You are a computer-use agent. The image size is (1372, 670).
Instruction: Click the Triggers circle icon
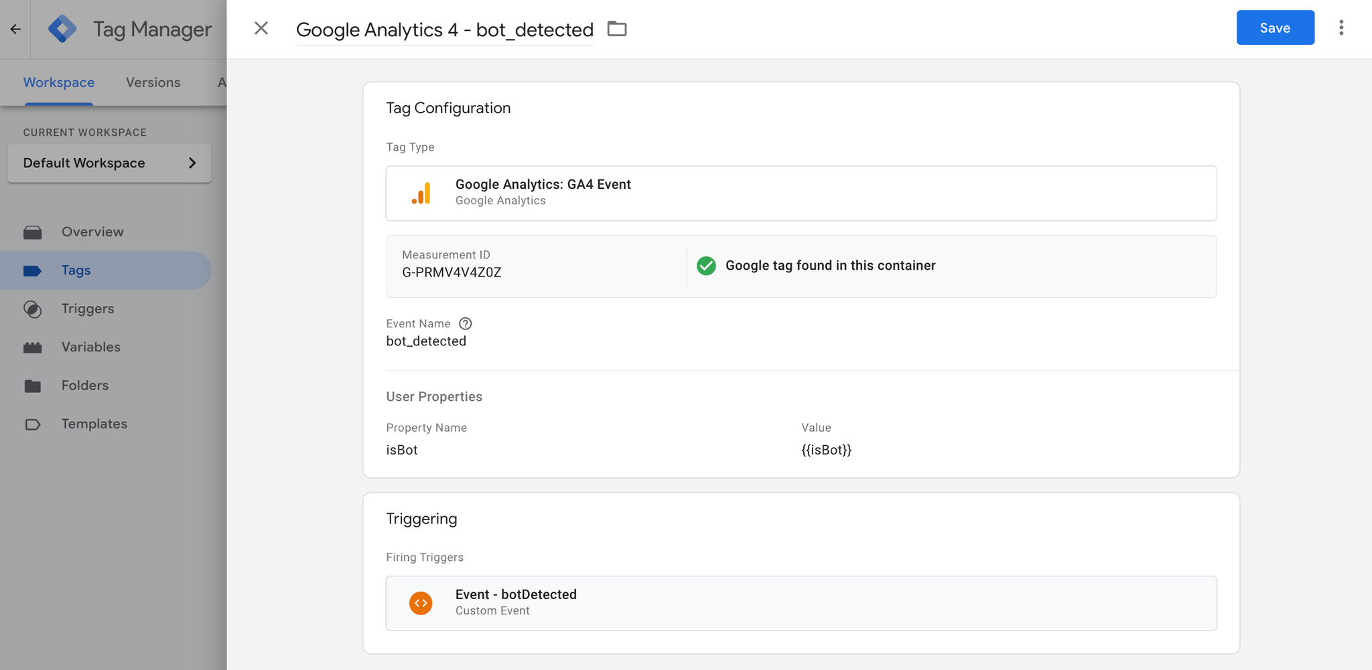(33, 309)
